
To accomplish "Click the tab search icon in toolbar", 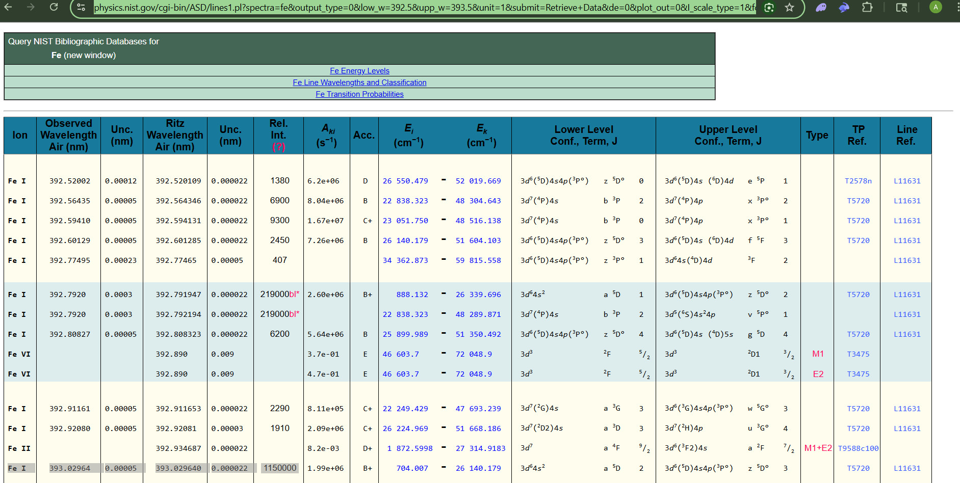I will 901,8.
